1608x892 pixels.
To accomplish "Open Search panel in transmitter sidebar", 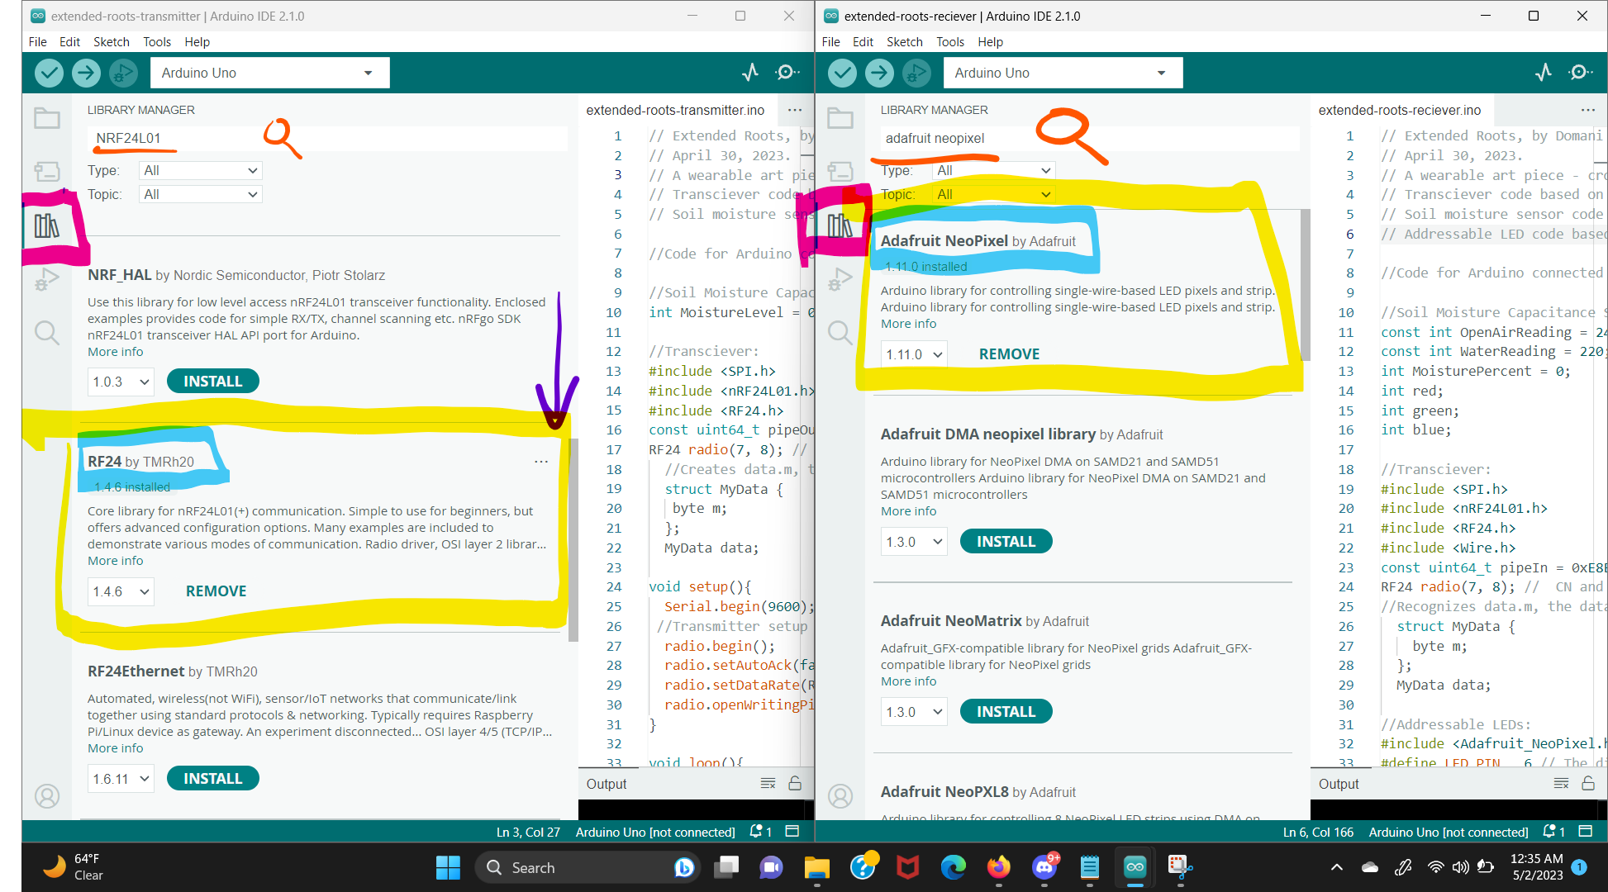I will point(47,333).
